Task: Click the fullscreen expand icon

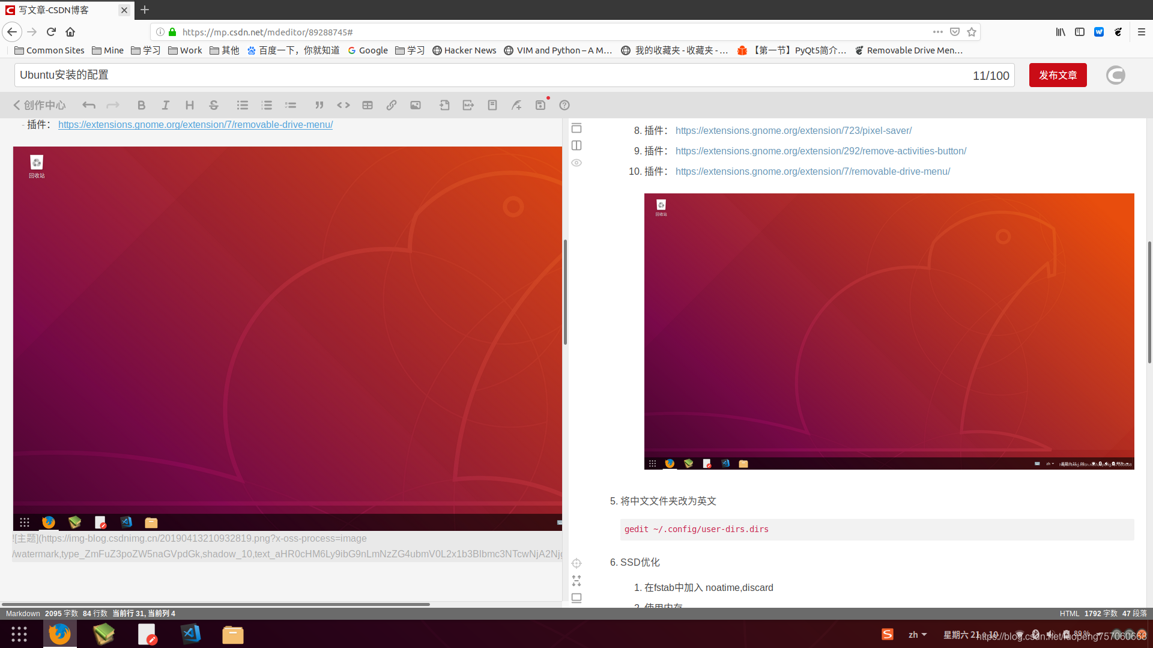Action: (576, 581)
